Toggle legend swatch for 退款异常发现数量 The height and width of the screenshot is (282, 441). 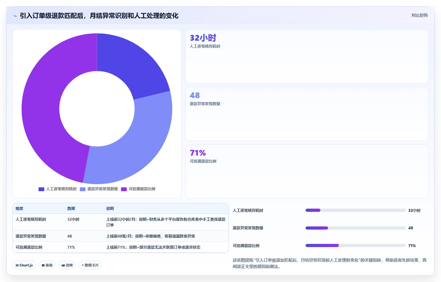[82, 189]
